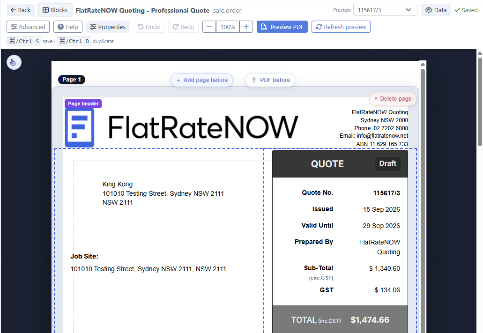Select the quote number 115617/3 value

tap(386, 193)
